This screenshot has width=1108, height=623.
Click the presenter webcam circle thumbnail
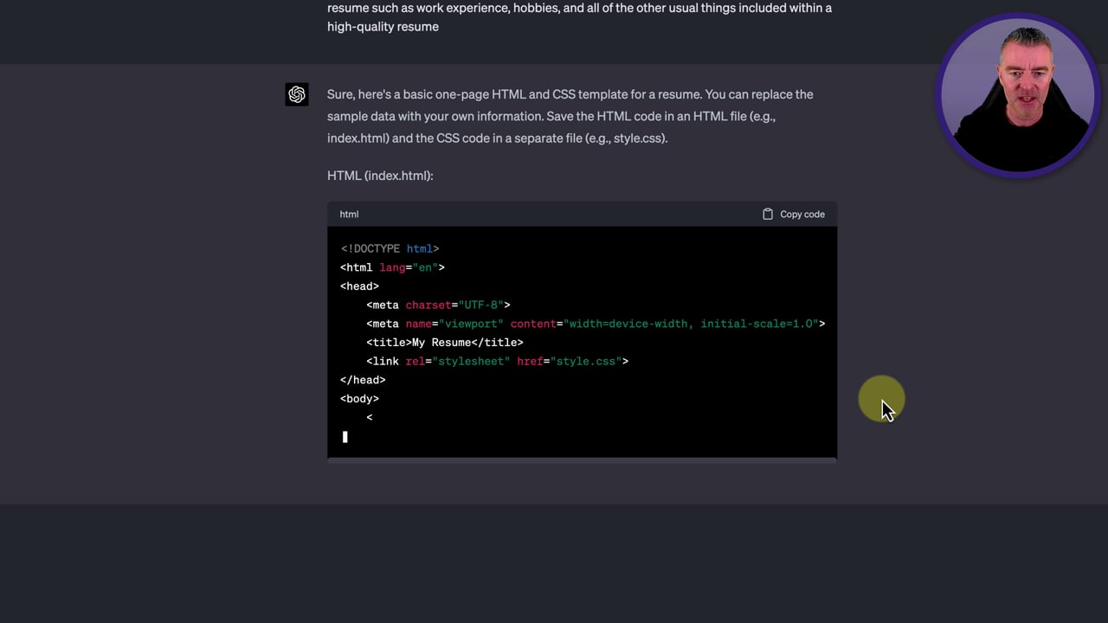tap(1017, 93)
